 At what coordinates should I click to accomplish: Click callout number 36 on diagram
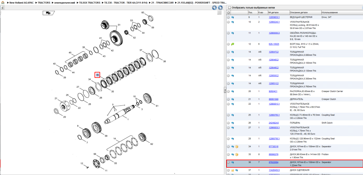coord(97,75)
